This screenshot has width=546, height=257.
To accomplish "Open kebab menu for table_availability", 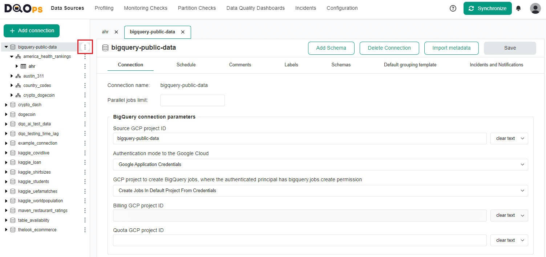I will 85,220.
